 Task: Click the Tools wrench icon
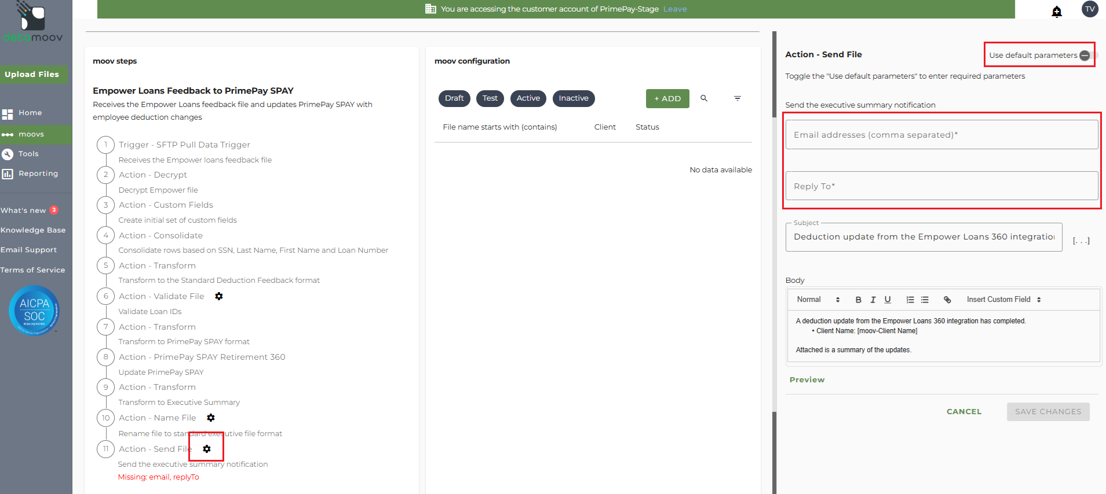(x=8, y=154)
